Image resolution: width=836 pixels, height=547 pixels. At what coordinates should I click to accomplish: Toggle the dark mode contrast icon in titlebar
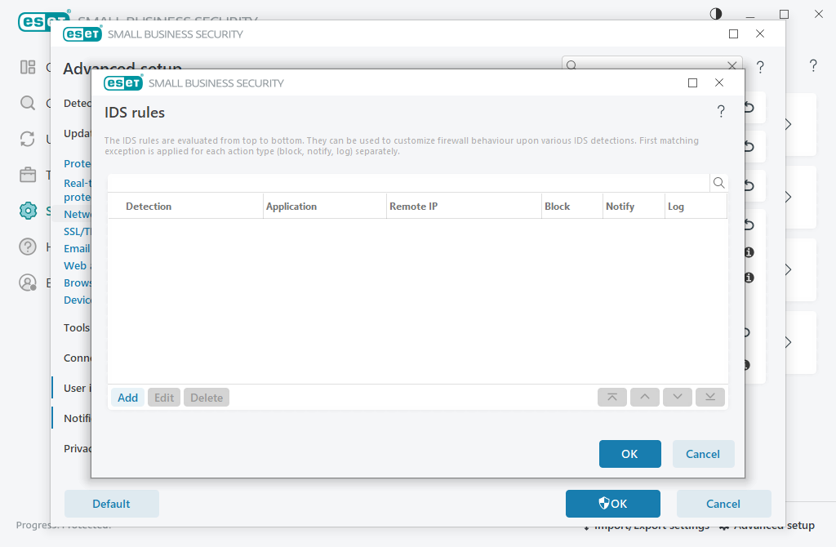715,14
